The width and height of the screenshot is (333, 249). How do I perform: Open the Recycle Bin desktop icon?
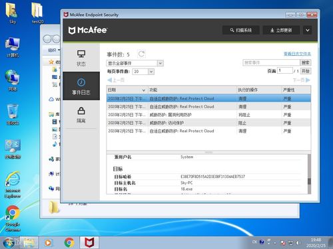pos(13,115)
